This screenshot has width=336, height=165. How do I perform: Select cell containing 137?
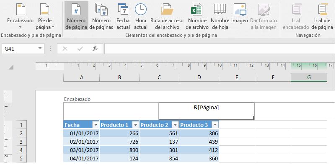pyautogui.click(x=159, y=142)
